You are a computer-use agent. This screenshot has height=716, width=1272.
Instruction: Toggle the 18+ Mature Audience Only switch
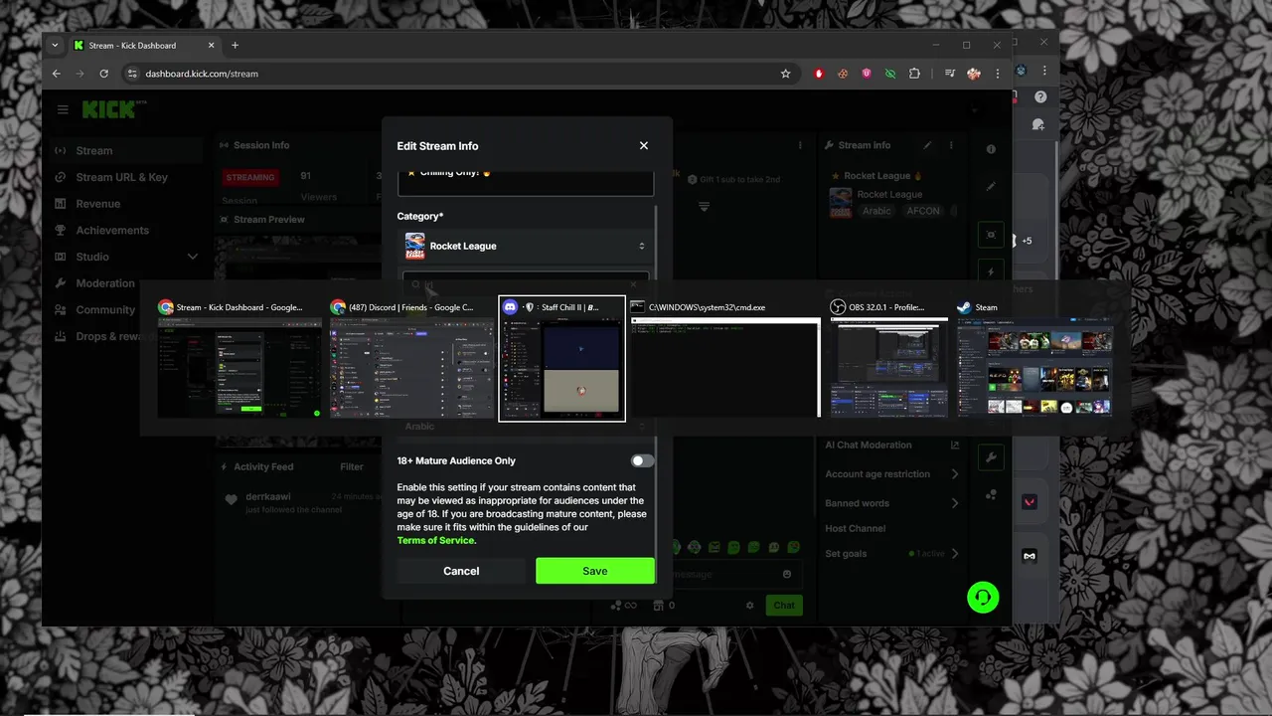pos(642,460)
